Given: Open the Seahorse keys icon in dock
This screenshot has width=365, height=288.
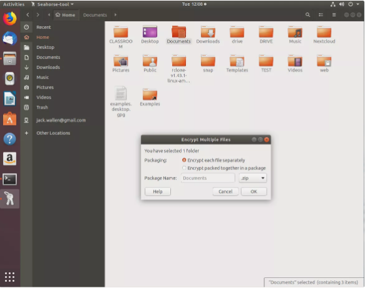Looking at the screenshot, I should click(9, 198).
